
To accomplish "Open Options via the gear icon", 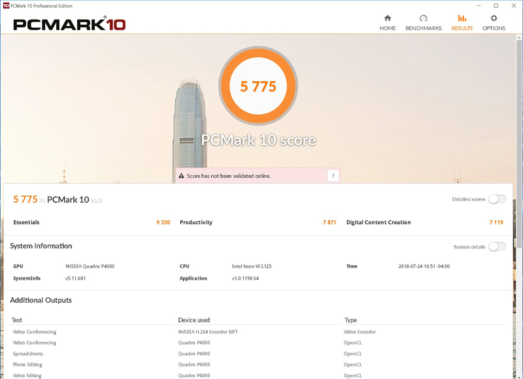I will tap(494, 18).
